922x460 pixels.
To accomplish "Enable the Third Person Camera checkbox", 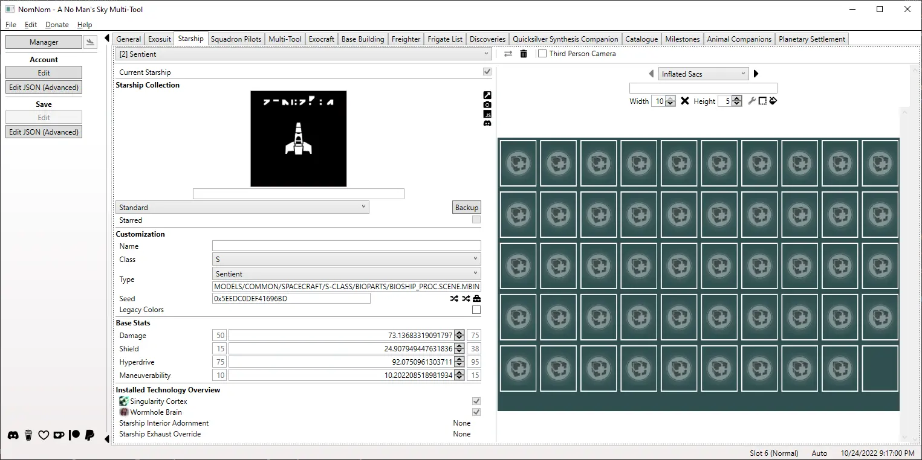I will click(542, 54).
